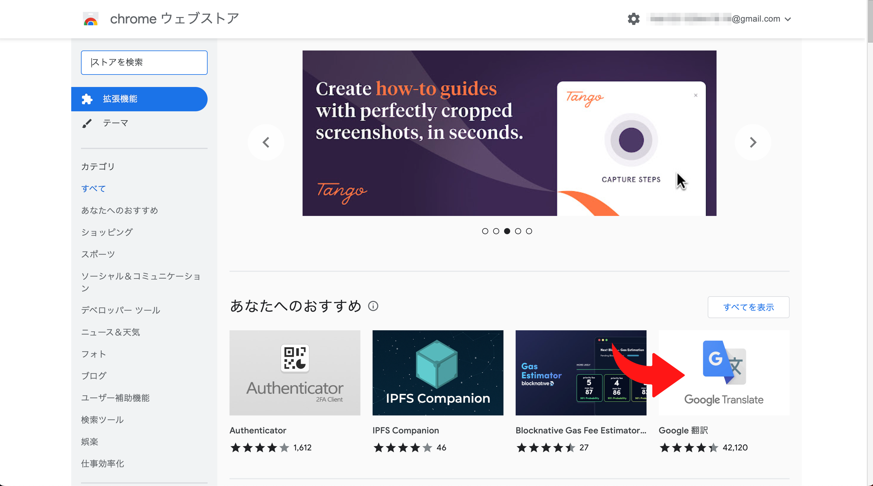Click the pencil テーマ icon
The width and height of the screenshot is (873, 486).
click(x=89, y=123)
